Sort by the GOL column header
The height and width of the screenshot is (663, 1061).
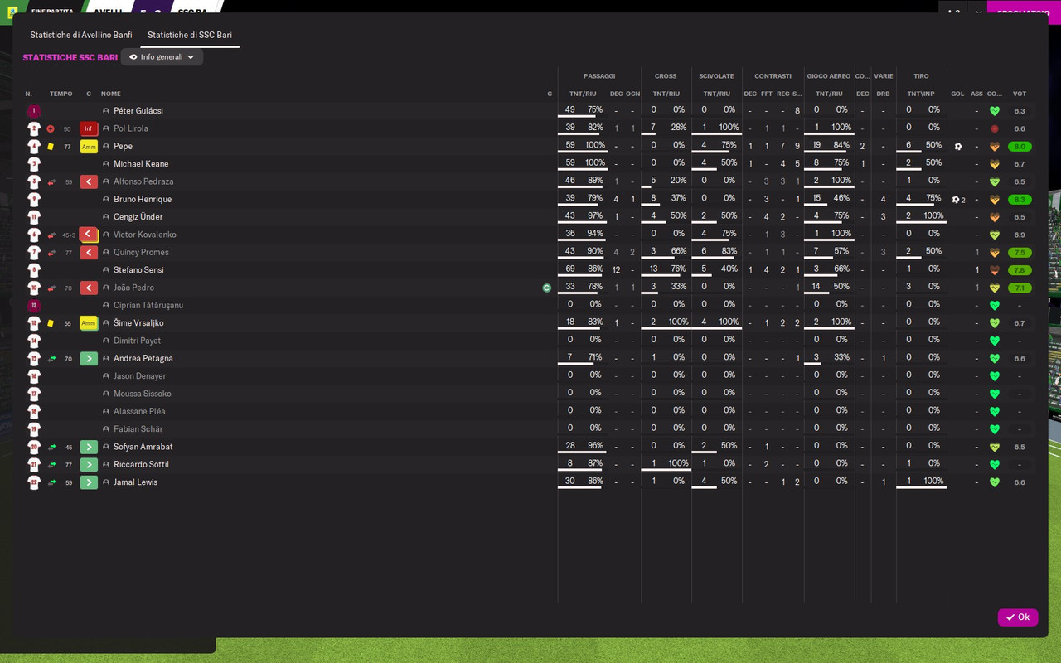point(957,94)
